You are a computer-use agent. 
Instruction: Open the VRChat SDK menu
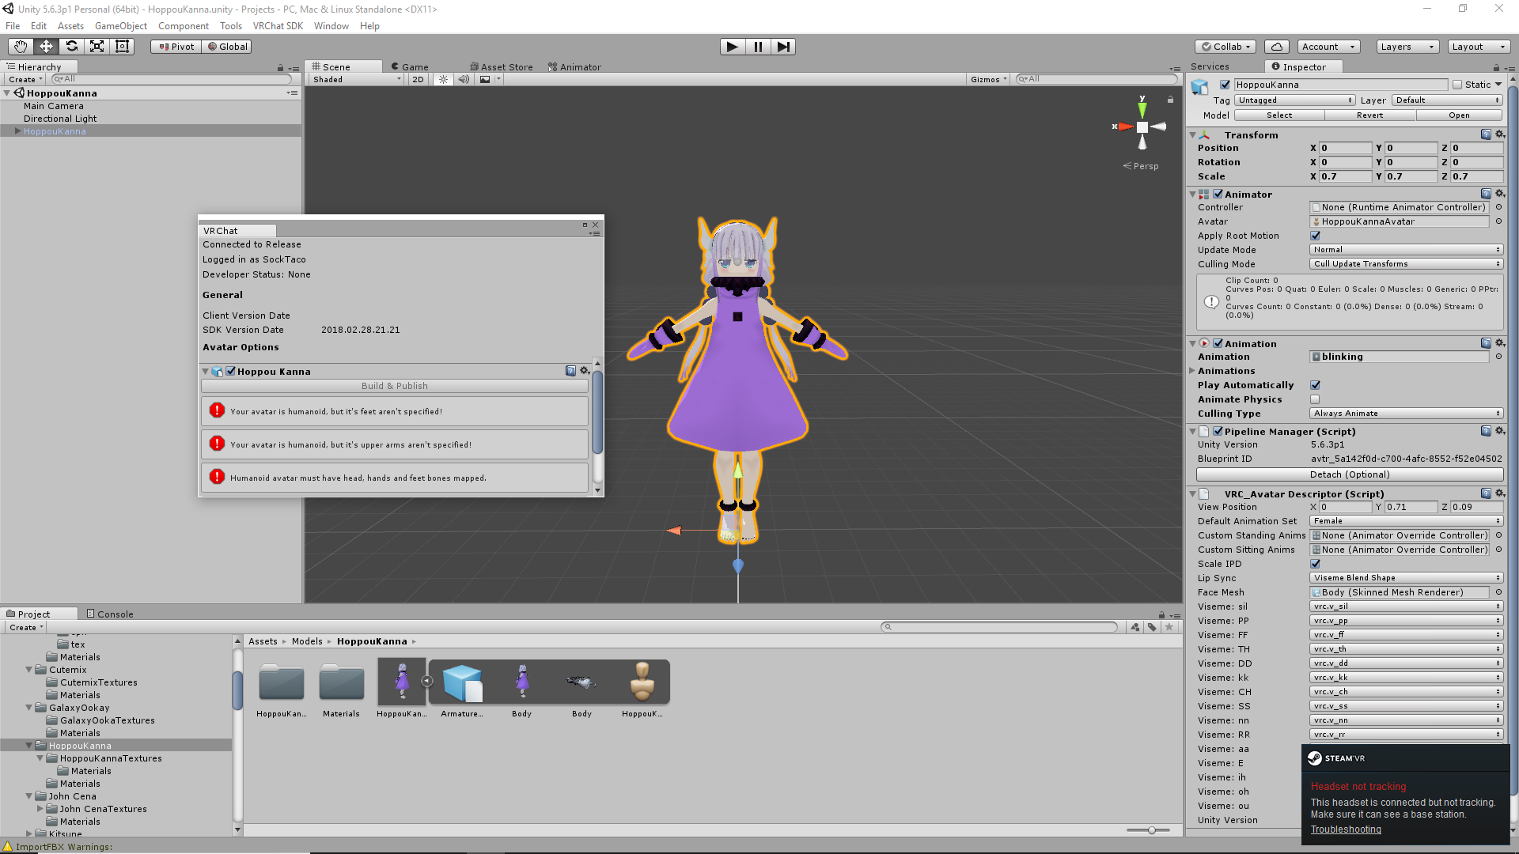(278, 26)
